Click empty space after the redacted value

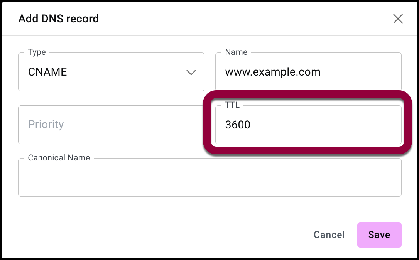tap(251, 178)
